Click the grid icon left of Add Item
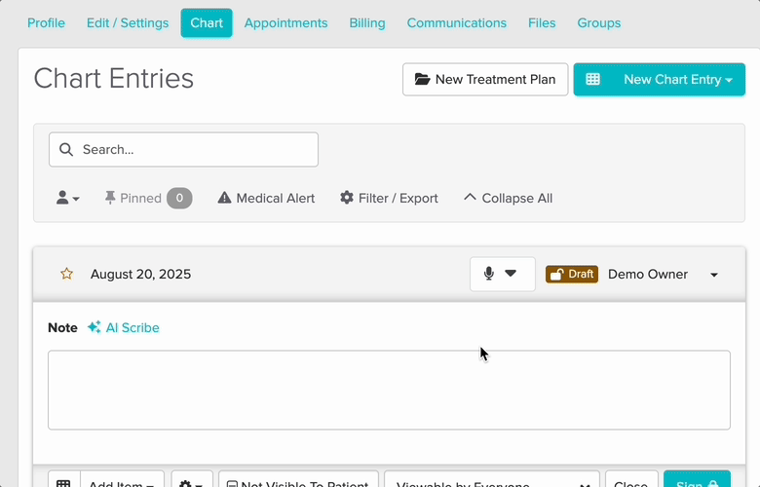760x487 pixels. (x=62, y=482)
